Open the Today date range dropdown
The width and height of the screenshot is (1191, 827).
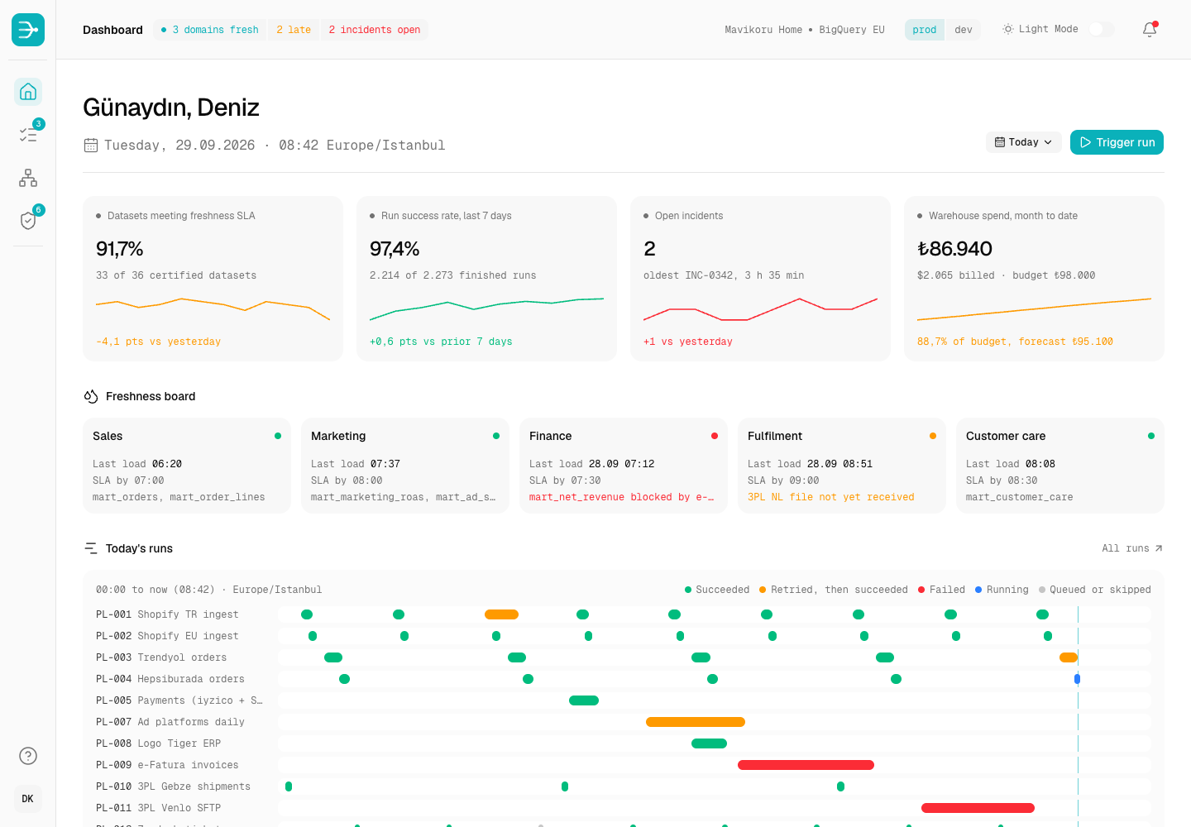pyautogui.click(x=1024, y=142)
